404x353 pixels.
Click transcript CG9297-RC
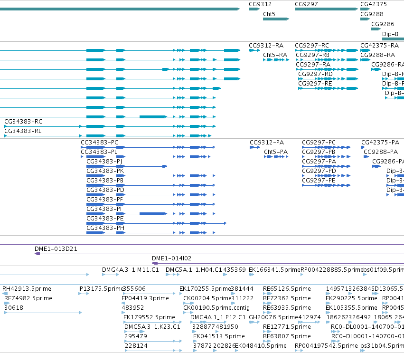coord(327,50)
